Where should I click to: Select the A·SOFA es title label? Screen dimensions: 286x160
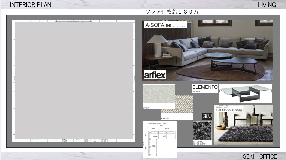(166, 25)
